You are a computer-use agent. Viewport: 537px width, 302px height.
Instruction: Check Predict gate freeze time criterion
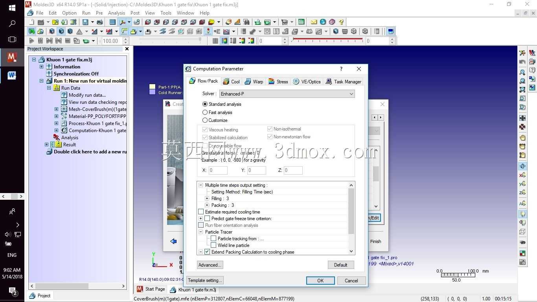[207, 219]
